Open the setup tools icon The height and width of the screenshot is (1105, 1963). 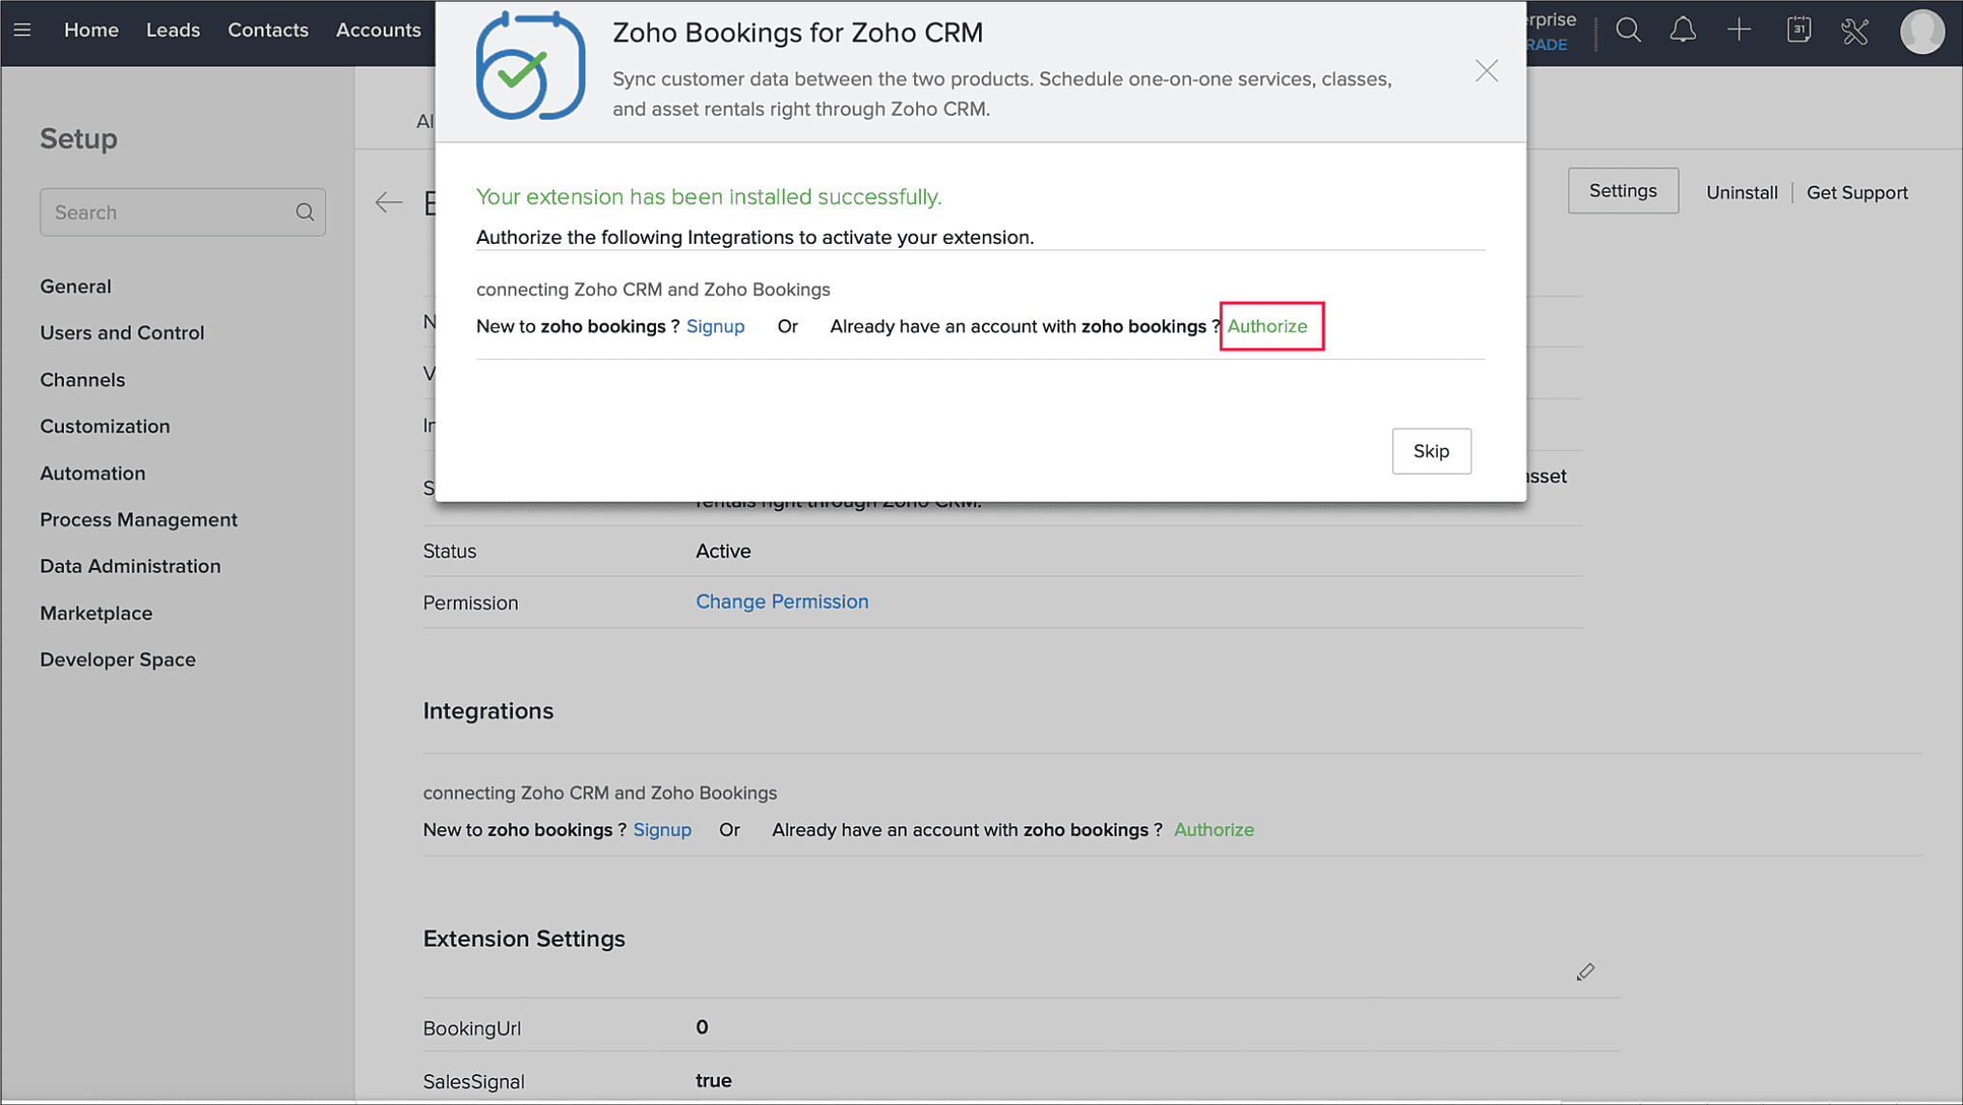click(x=1855, y=31)
